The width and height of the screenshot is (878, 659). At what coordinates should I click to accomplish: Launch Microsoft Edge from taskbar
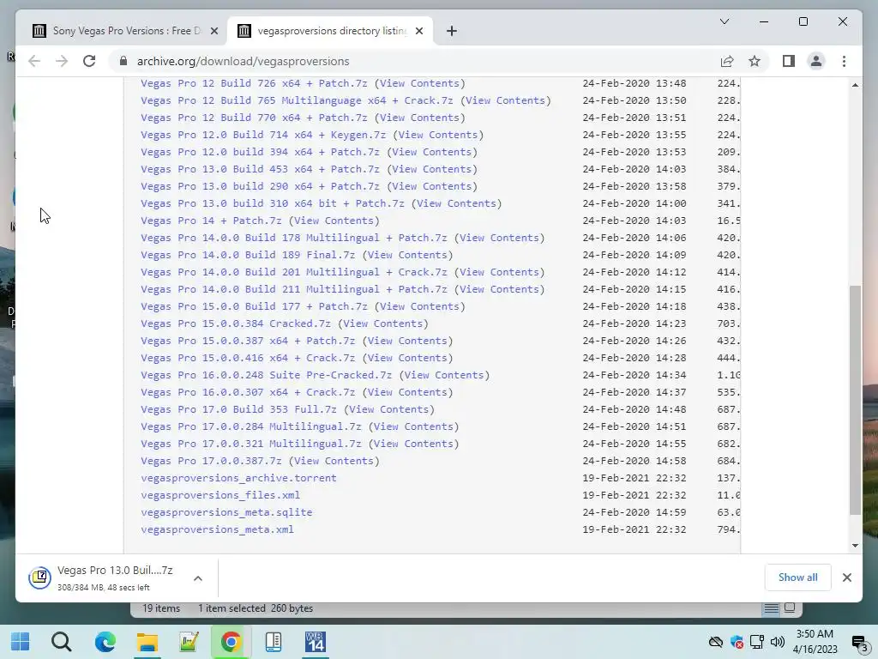coord(105,642)
